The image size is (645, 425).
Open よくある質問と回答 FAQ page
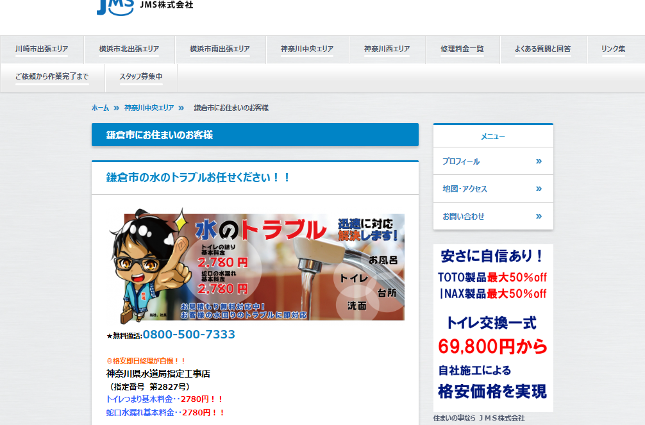pyautogui.click(x=543, y=49)
